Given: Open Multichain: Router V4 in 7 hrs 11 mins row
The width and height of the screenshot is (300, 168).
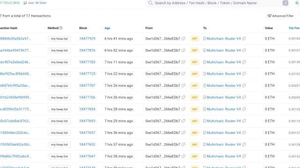Looking at the screenshot, I should (224, 62).
